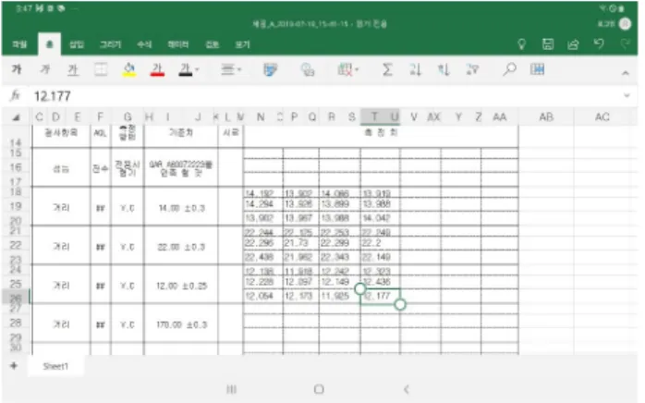
Task: Select the 홈 (Home) ribbon tab
Action: tap(49, 44)
